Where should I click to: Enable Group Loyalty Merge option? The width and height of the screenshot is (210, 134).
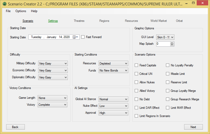click(167, 91)
